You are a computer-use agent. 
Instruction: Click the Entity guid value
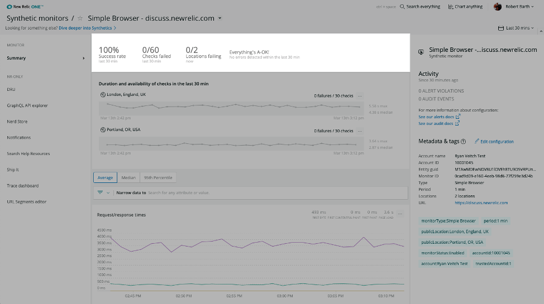tap(495, 170)
